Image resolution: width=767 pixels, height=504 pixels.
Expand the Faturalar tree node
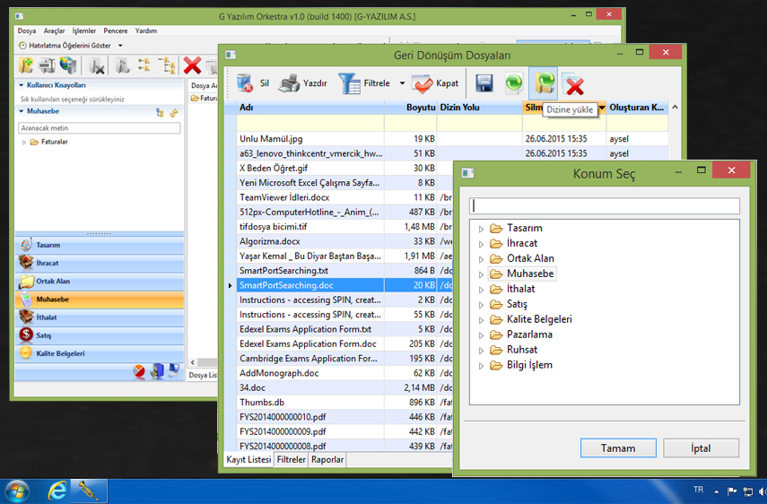(23, 142)
